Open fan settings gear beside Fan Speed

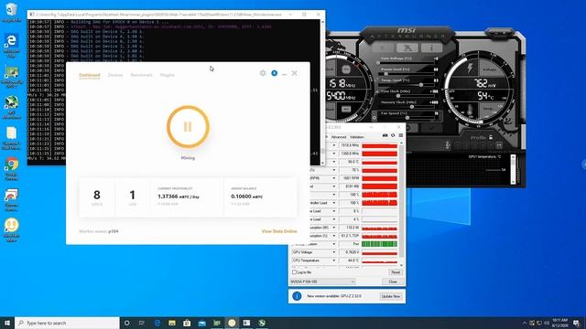click(x=374, y=118)
